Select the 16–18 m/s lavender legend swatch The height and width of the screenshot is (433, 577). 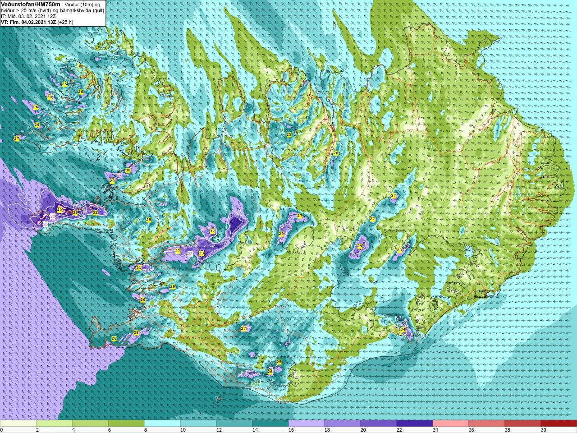(x=307, y=424)
